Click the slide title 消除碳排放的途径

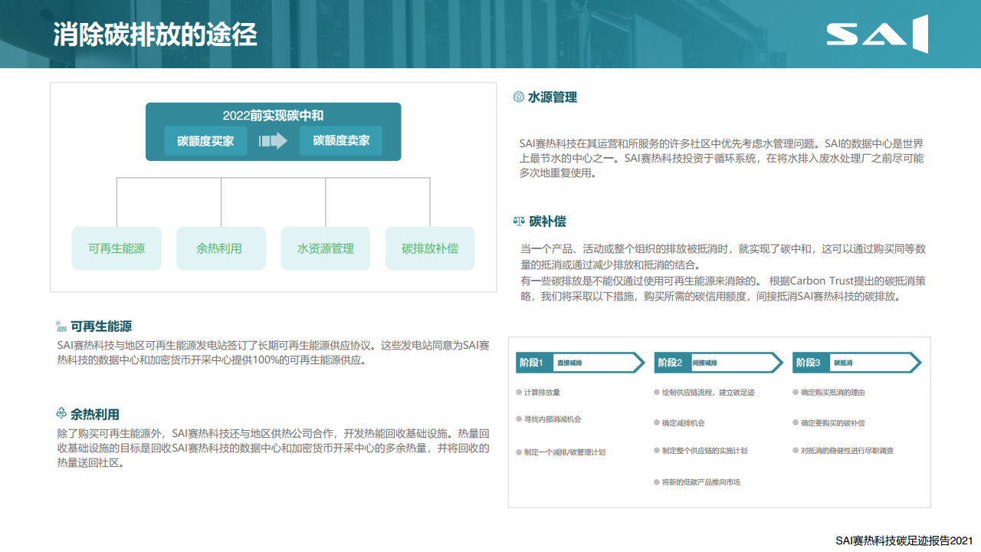(155, 34)
